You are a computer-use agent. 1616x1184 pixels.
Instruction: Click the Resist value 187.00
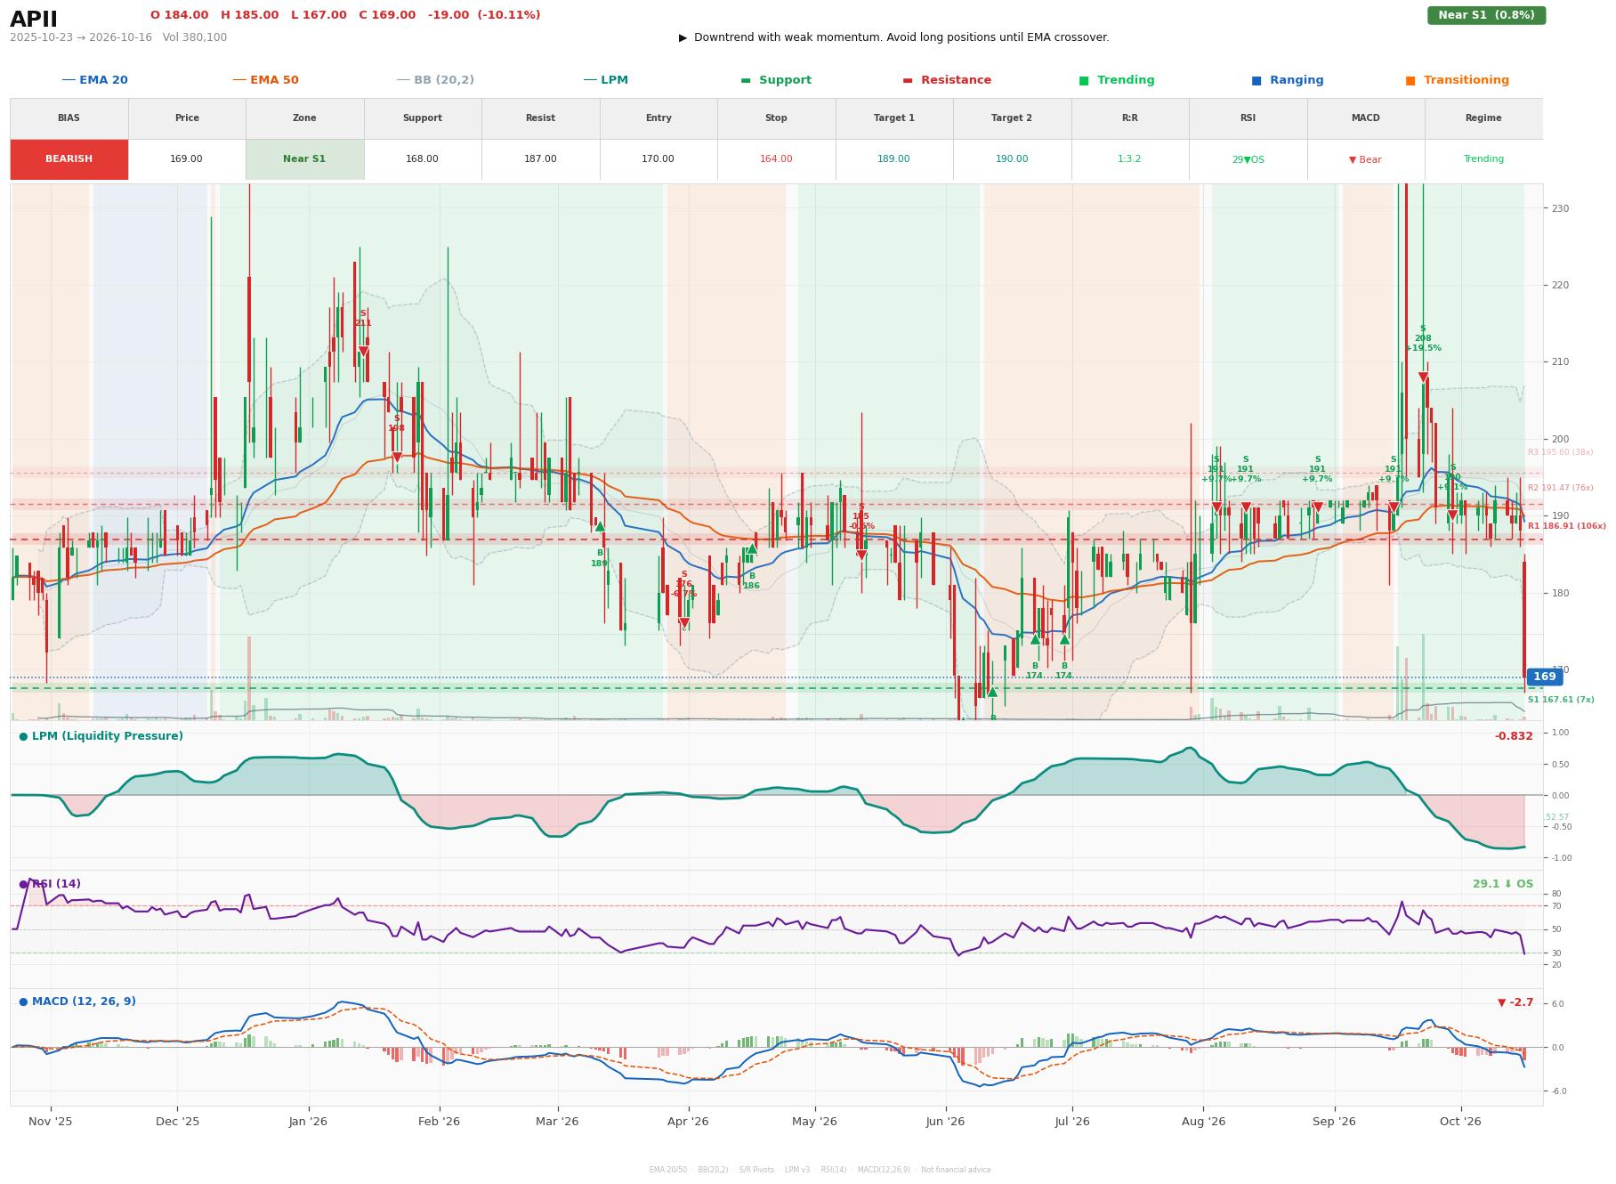(540, 159)
